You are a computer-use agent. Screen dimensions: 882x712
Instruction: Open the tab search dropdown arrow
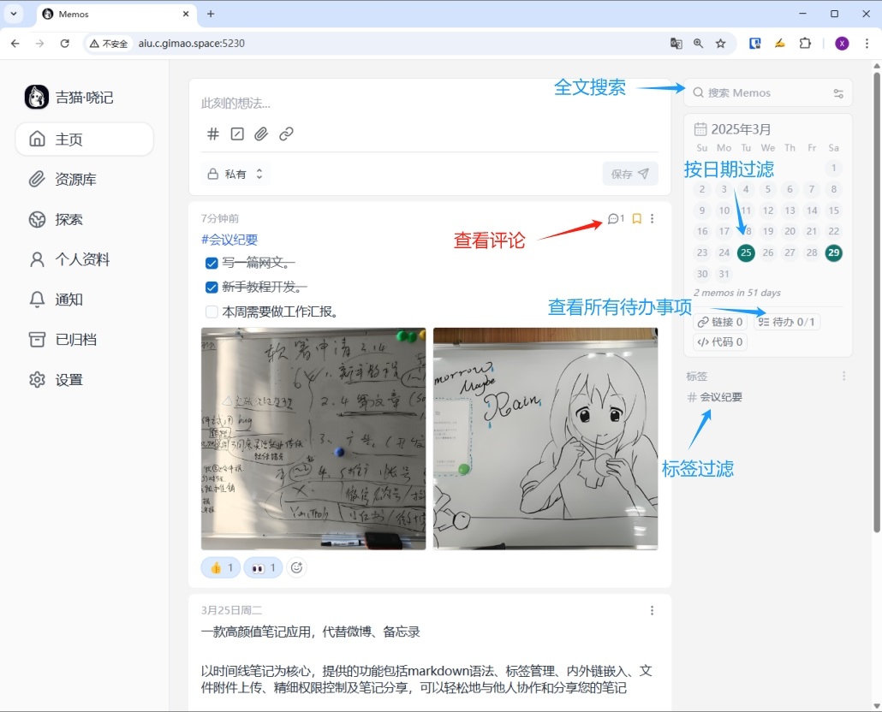click(x=14, y=14)
